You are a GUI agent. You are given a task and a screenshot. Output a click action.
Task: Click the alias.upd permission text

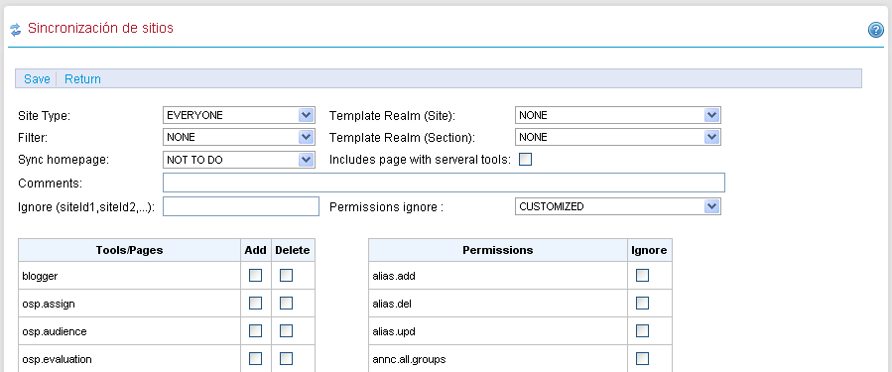tap(394, 331)
